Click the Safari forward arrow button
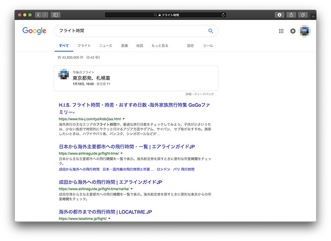 45,15
